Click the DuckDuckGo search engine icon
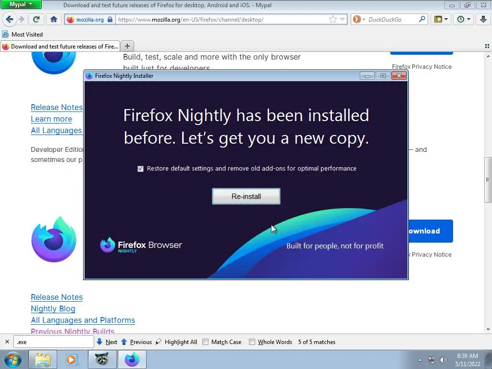Image resolution: width=492 pixels, height=369 pixels. (x=357, y=19)
